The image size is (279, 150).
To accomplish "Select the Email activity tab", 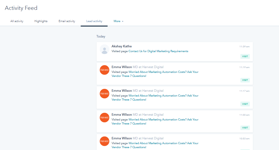I will 67,21.
